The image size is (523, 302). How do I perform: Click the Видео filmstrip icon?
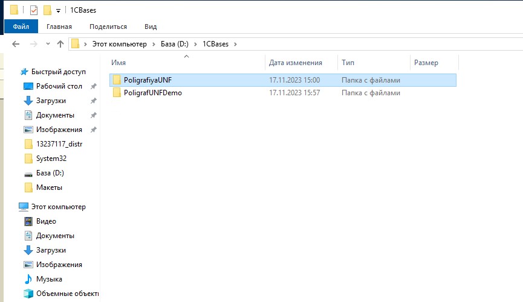(x=28, y=221)
